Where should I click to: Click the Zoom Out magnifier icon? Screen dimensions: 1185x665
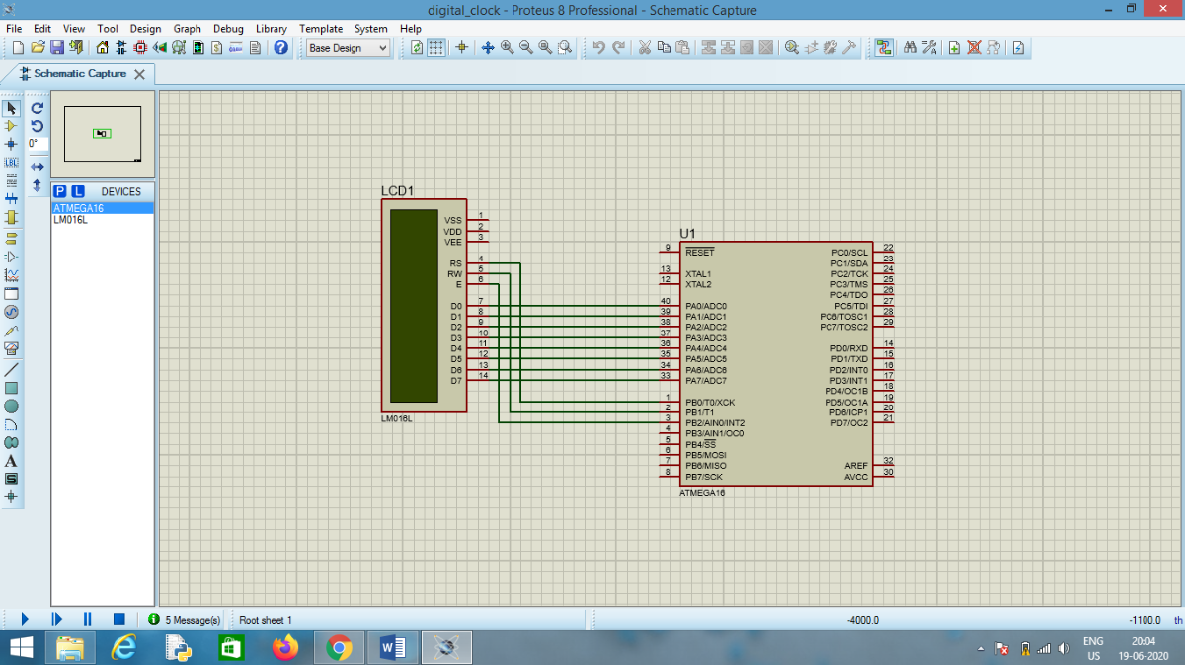pos(525,47)
